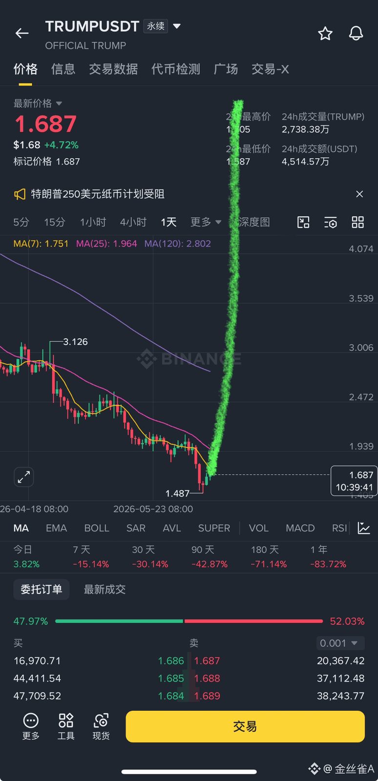This screenshot has height=781, width=378.
Task: Click the MA(120): 2.802 legend
Action: 178,244
